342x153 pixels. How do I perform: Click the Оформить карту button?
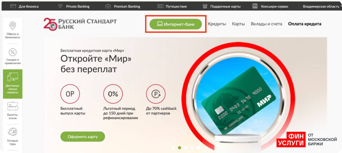pyautogui.click(x=83, y=137)
